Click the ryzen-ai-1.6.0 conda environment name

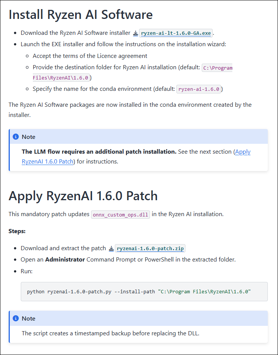199,89
